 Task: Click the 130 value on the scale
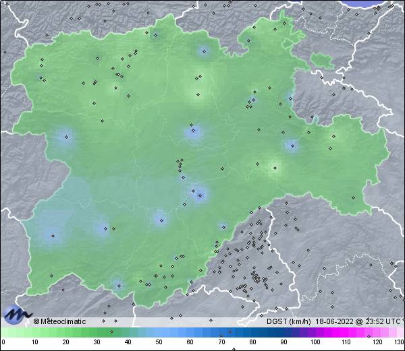click(399, 342)
